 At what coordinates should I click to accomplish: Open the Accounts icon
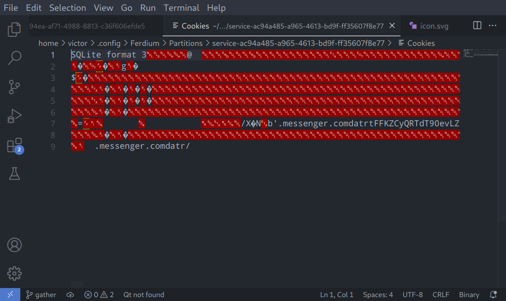14,244
